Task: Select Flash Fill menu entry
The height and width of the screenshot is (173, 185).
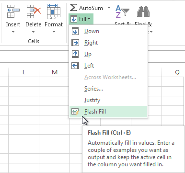Action: click(x=108, y=112)
